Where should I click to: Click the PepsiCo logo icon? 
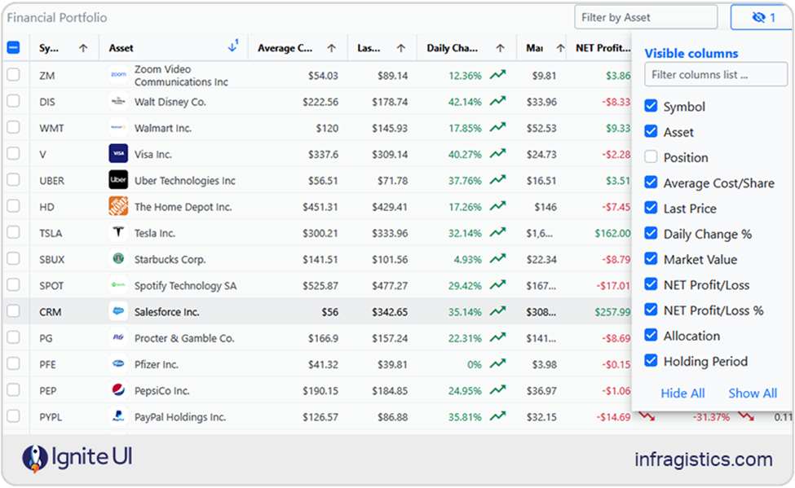(x=117, y=390)
